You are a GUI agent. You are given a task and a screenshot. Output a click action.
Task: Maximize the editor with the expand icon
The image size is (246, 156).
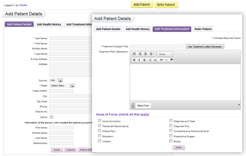(134, 54)
